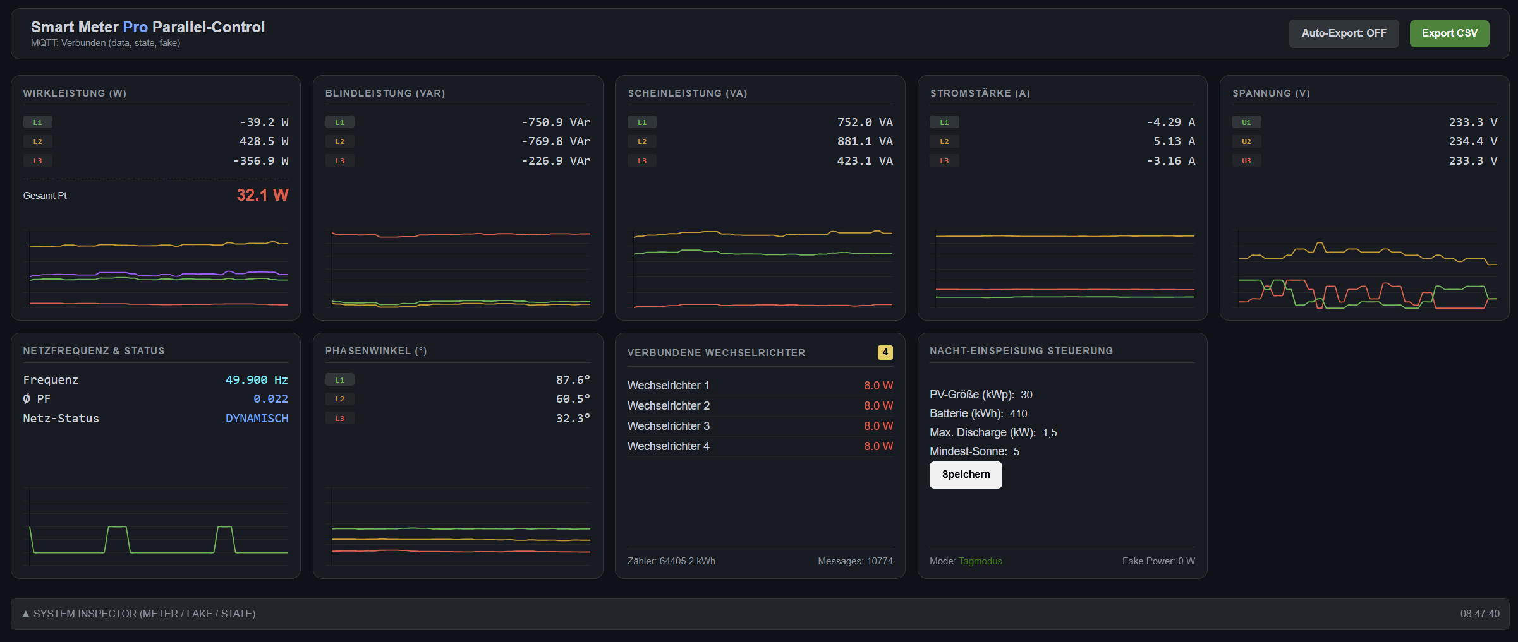Click the L1 current value -4.29 A

(1171, 122)
